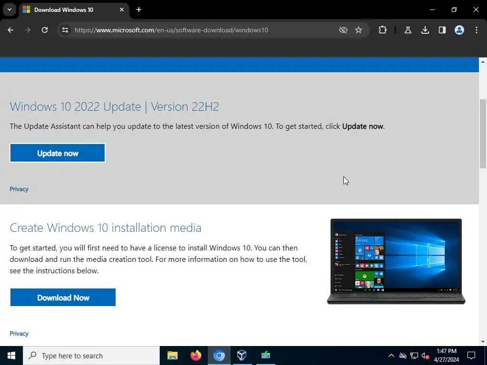487x365 pixels.
Task: Click the OneDrive cloud tray icon
Action: pyautogui.click(x=403, y=355)
